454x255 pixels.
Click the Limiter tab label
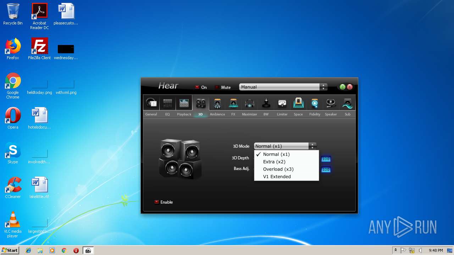(282, 114)
